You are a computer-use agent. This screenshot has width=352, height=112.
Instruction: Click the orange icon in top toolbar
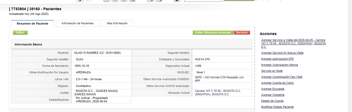click(133, 1)
